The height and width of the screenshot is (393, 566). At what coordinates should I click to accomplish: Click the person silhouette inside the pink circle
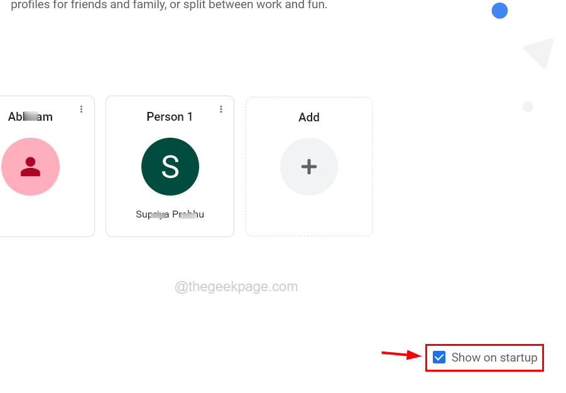click(30, 167)
